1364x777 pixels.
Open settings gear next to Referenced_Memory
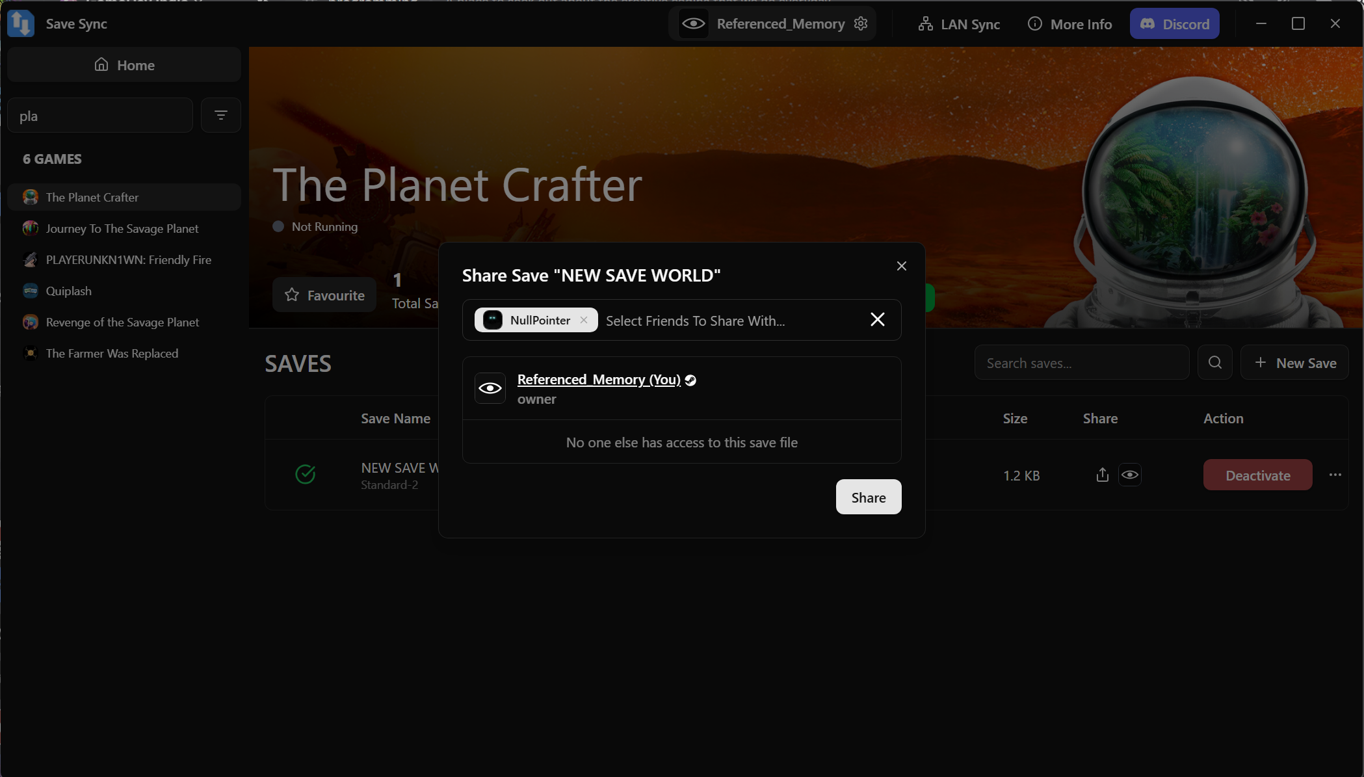pyautogui.click(x=861, y=23)
